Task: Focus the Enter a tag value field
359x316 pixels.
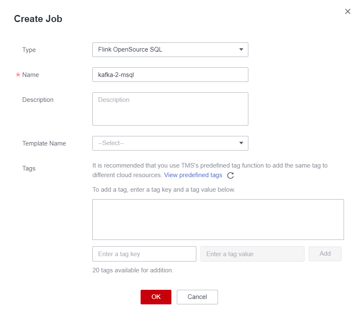Action: pyautogui.click(x=253, y=254)
